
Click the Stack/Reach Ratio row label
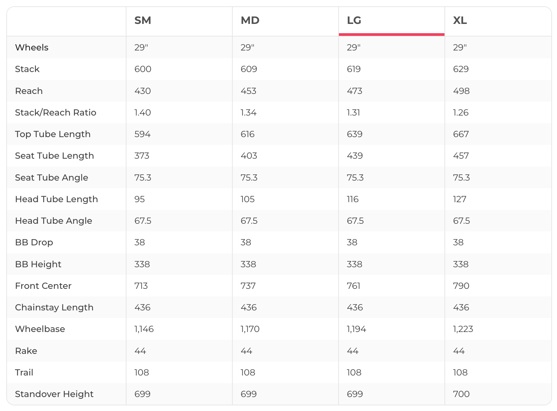(x=55, y=113)
